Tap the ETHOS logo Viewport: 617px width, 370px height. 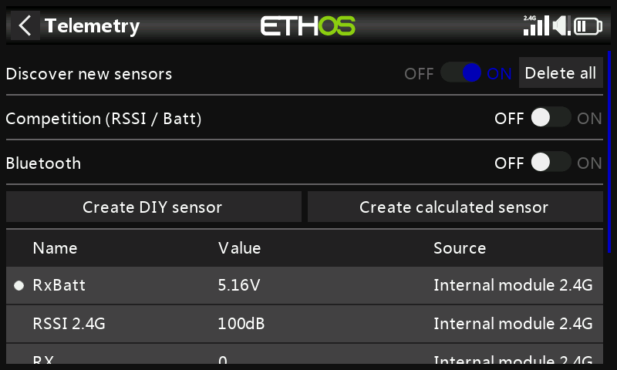click(x=308, y=26)
